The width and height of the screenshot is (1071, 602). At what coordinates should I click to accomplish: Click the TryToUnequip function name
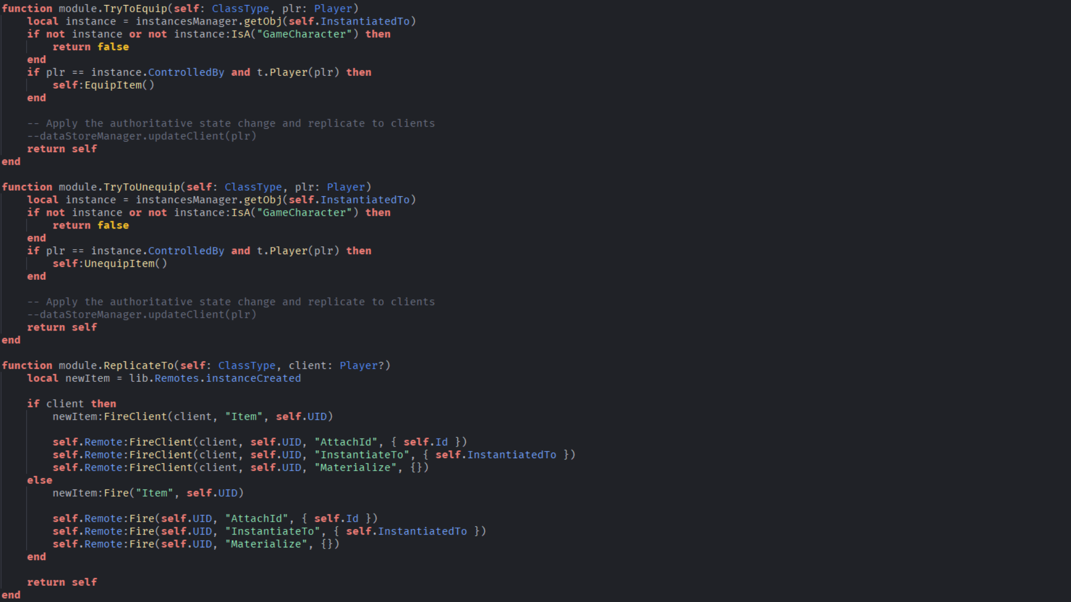click(x=142, y=187)
